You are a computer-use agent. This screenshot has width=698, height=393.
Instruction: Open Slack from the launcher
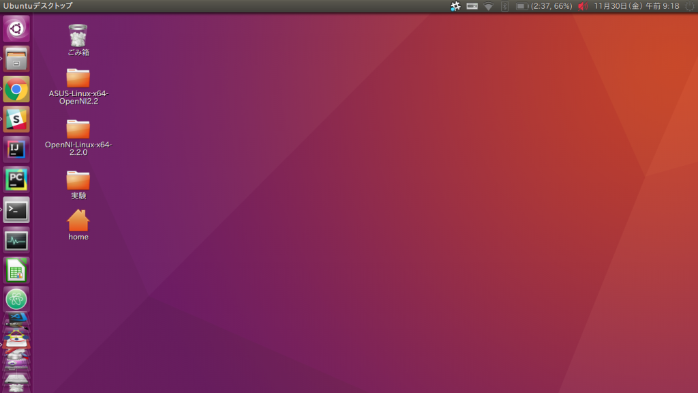[16, 119]
